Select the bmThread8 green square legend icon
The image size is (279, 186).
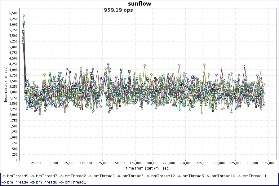[x=33, y=182]
